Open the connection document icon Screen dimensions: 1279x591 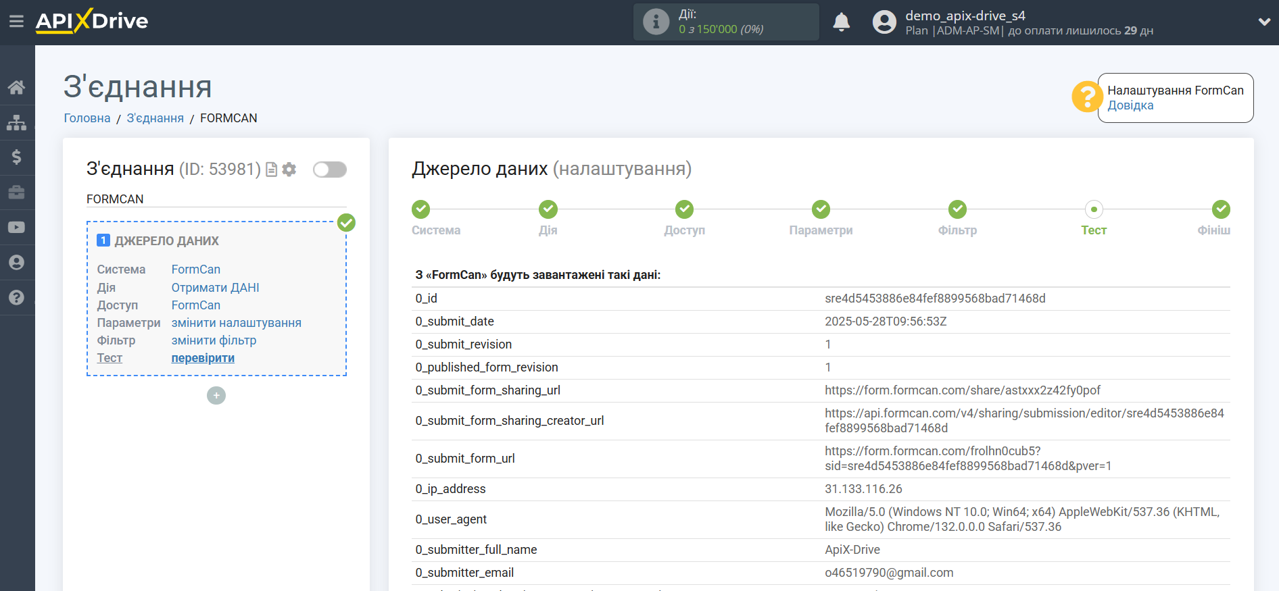tap(271, 170)
